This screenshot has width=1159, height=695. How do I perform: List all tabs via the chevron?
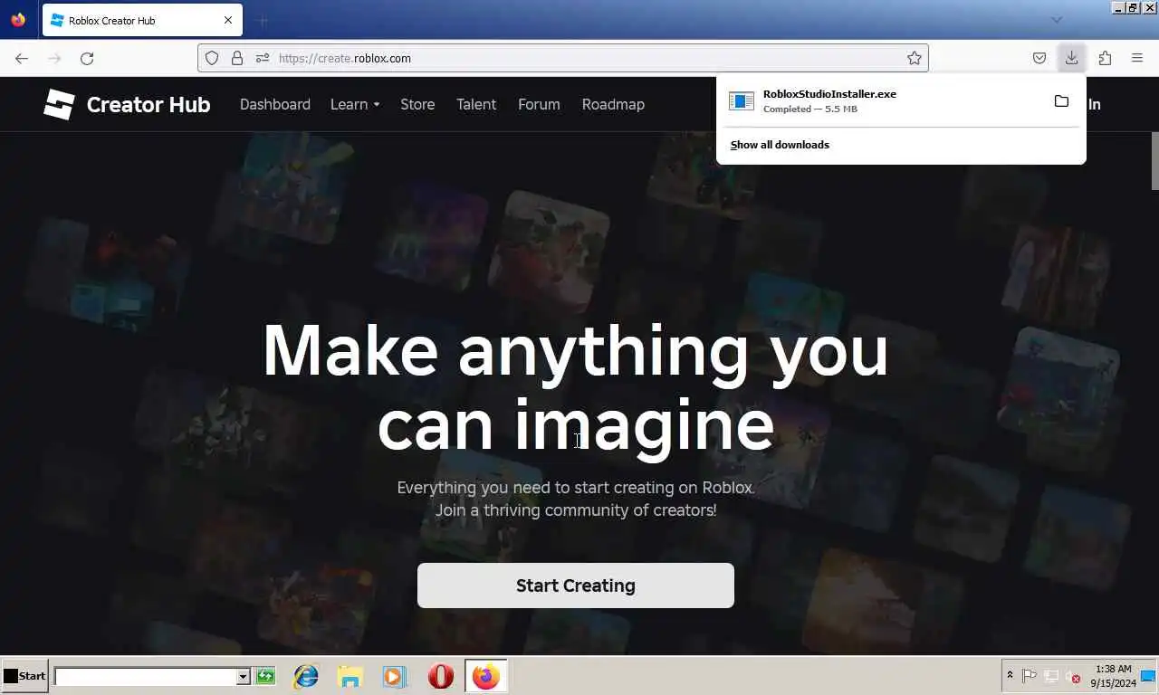tap(1056, 20)
